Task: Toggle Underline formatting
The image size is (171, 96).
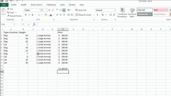Action: pos(32,15)
